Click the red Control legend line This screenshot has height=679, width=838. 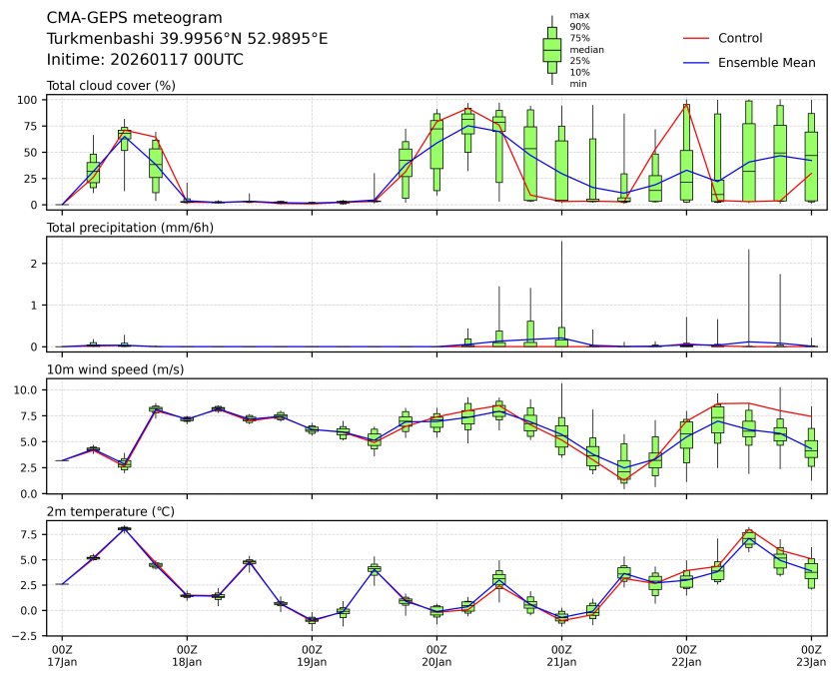tap(697, 38)
